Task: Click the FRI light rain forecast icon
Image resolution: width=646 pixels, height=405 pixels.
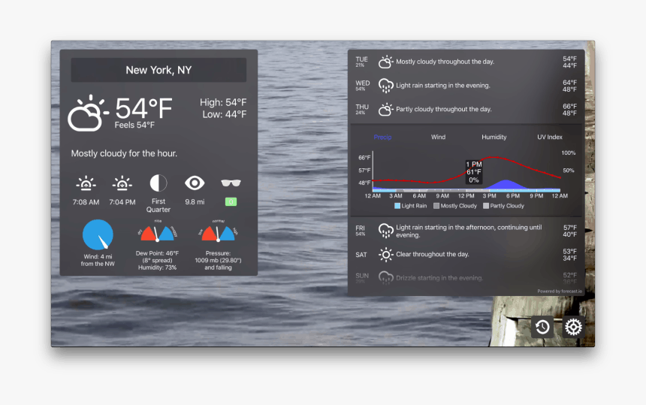Action: (x=385, y=231)
